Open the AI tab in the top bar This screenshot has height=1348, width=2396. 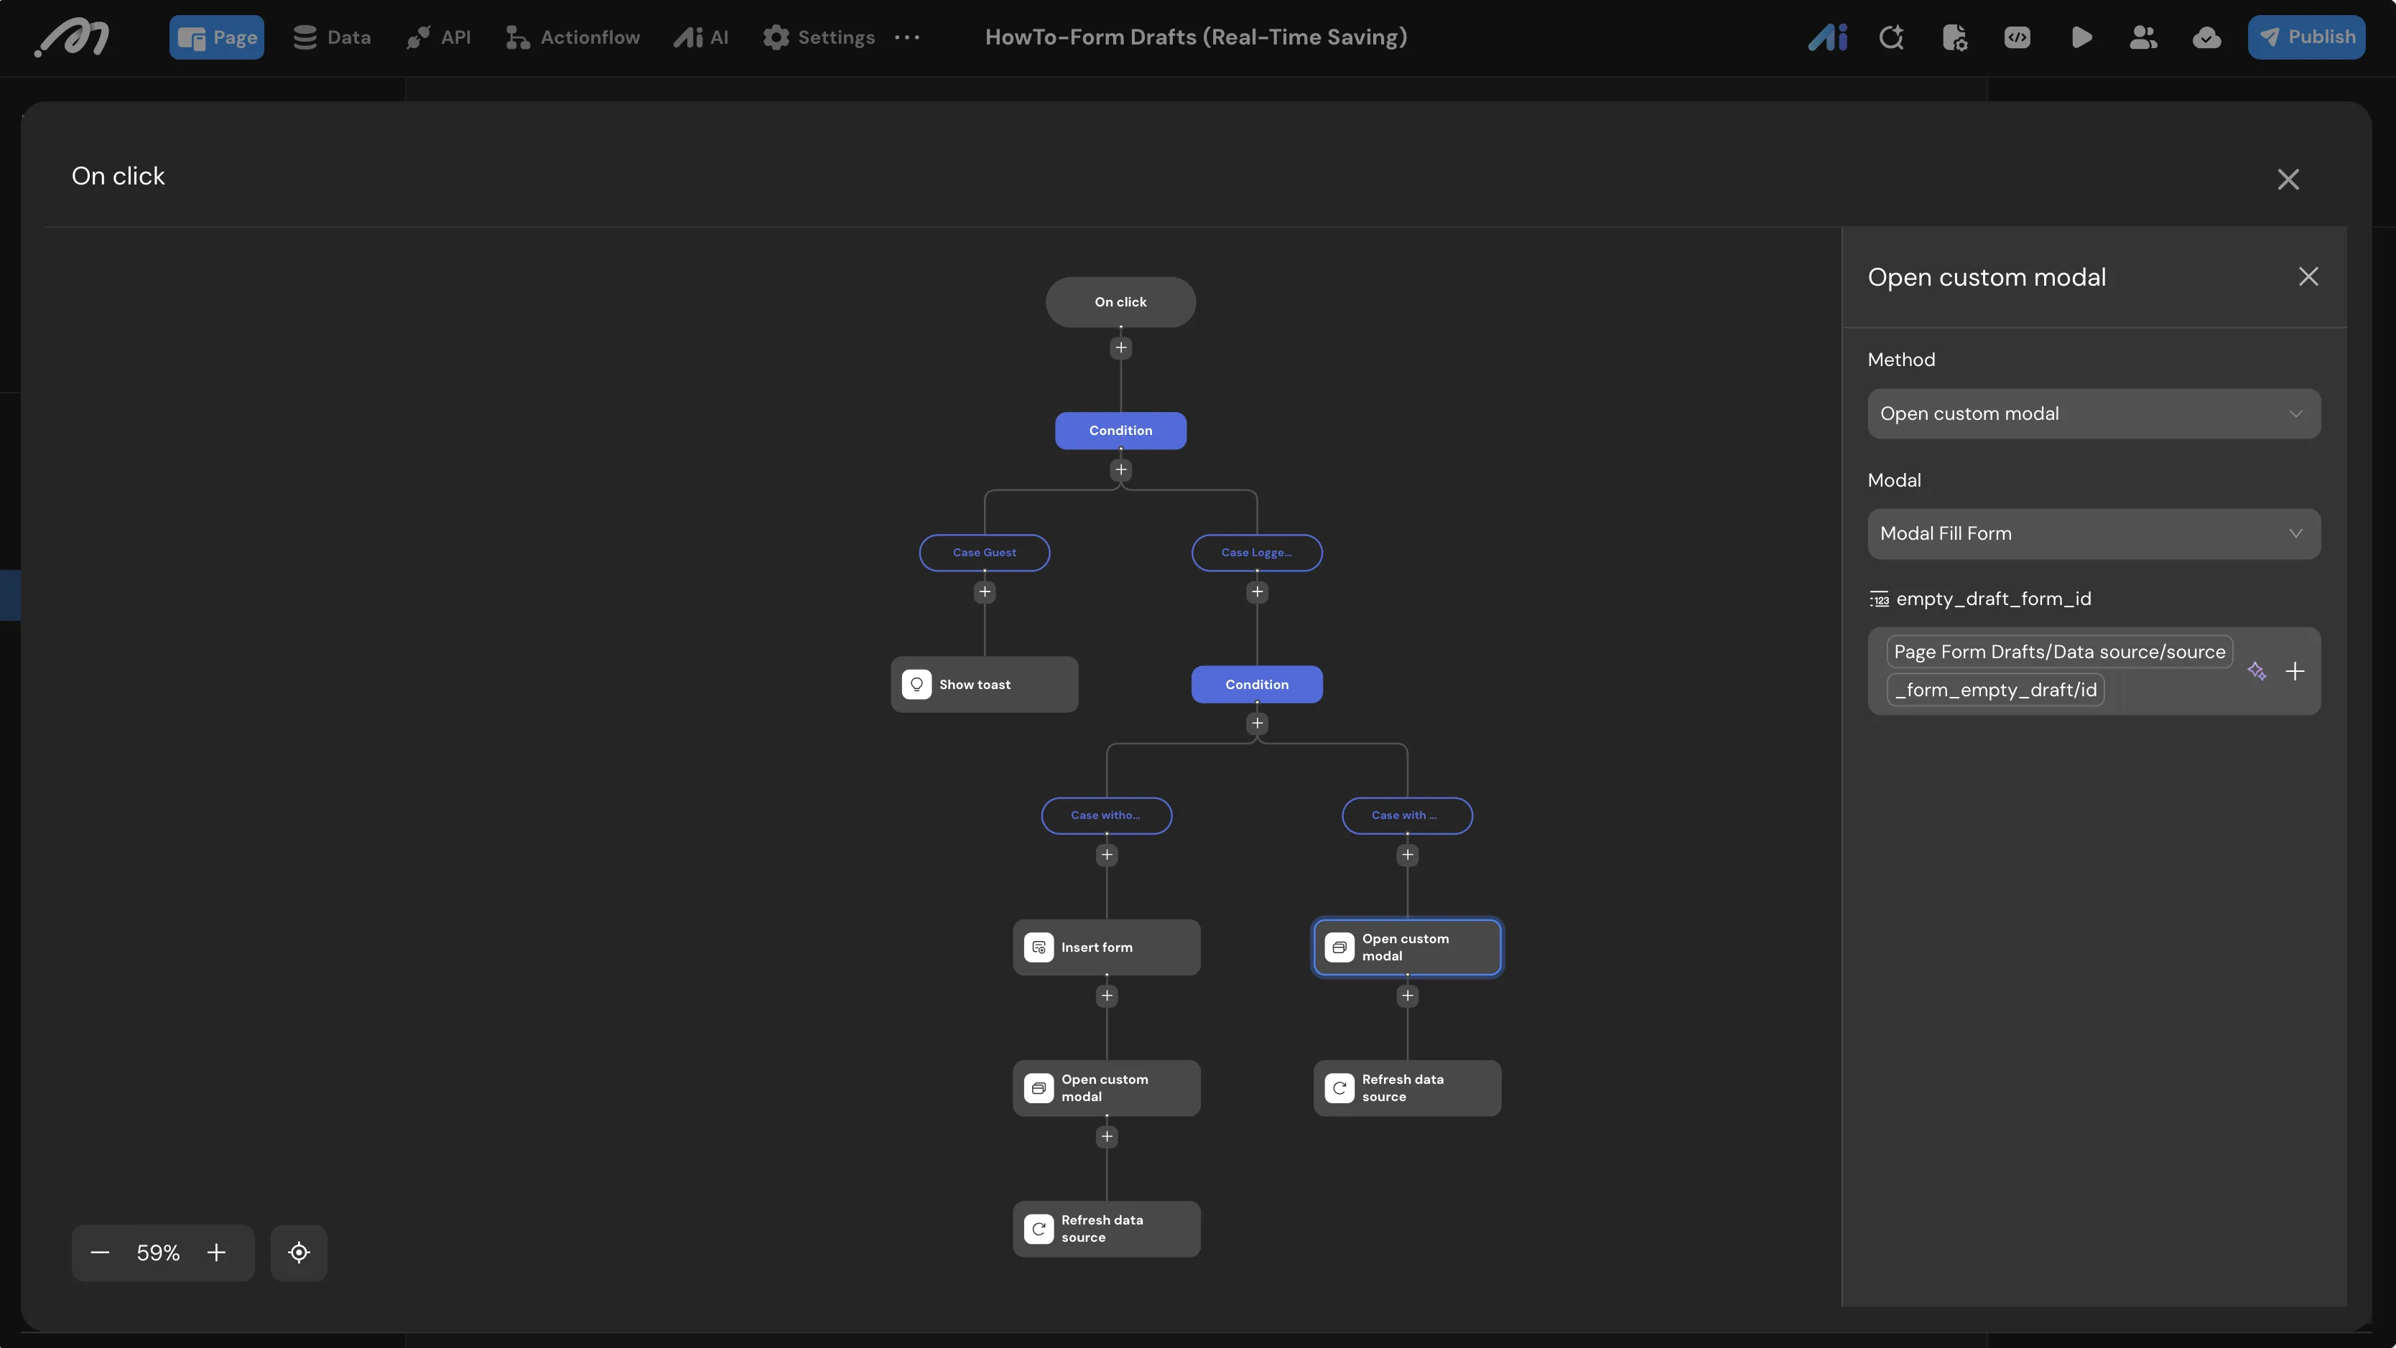point(701,37)
